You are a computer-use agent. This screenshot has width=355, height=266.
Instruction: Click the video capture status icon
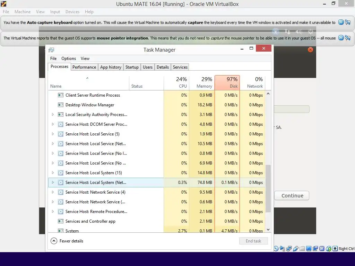click(x=315, y=249)
